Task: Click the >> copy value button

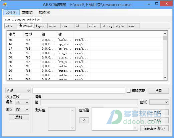Action: click(x=84, y=120)
